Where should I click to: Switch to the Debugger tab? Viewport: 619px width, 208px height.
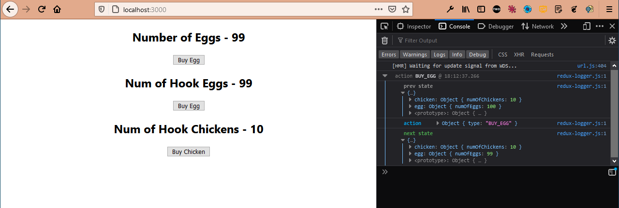(496, 27)
